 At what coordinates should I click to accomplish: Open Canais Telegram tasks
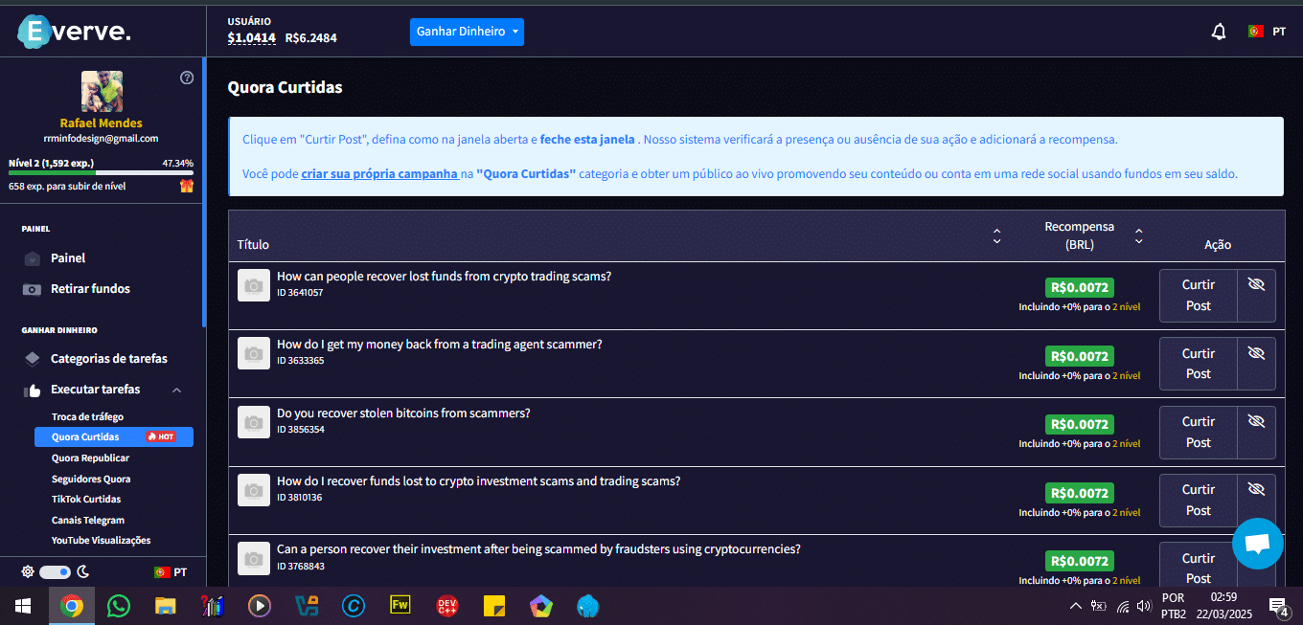(x=88, y=520)
